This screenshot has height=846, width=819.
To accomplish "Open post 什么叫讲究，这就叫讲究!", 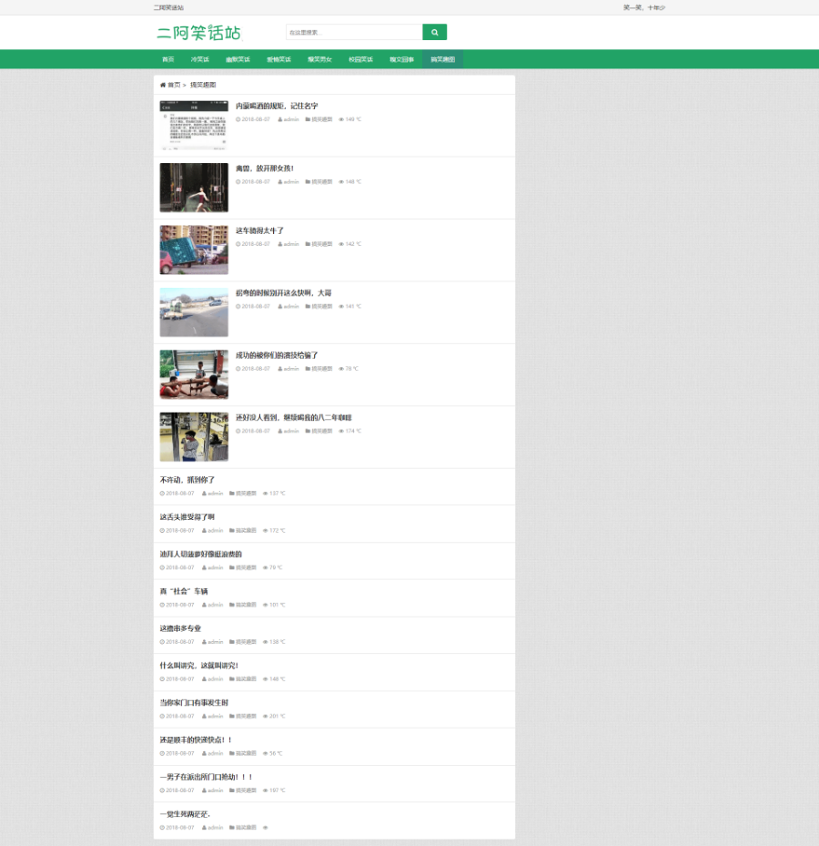I will click(199, 666).
